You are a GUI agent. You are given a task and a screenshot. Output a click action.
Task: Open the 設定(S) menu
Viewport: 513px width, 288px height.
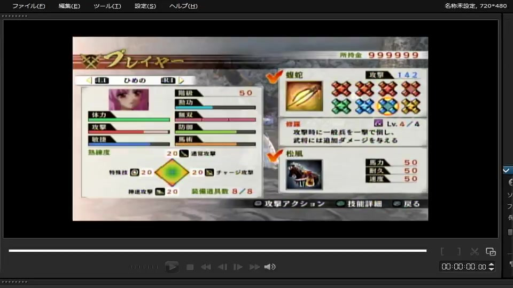coord(145,6)
